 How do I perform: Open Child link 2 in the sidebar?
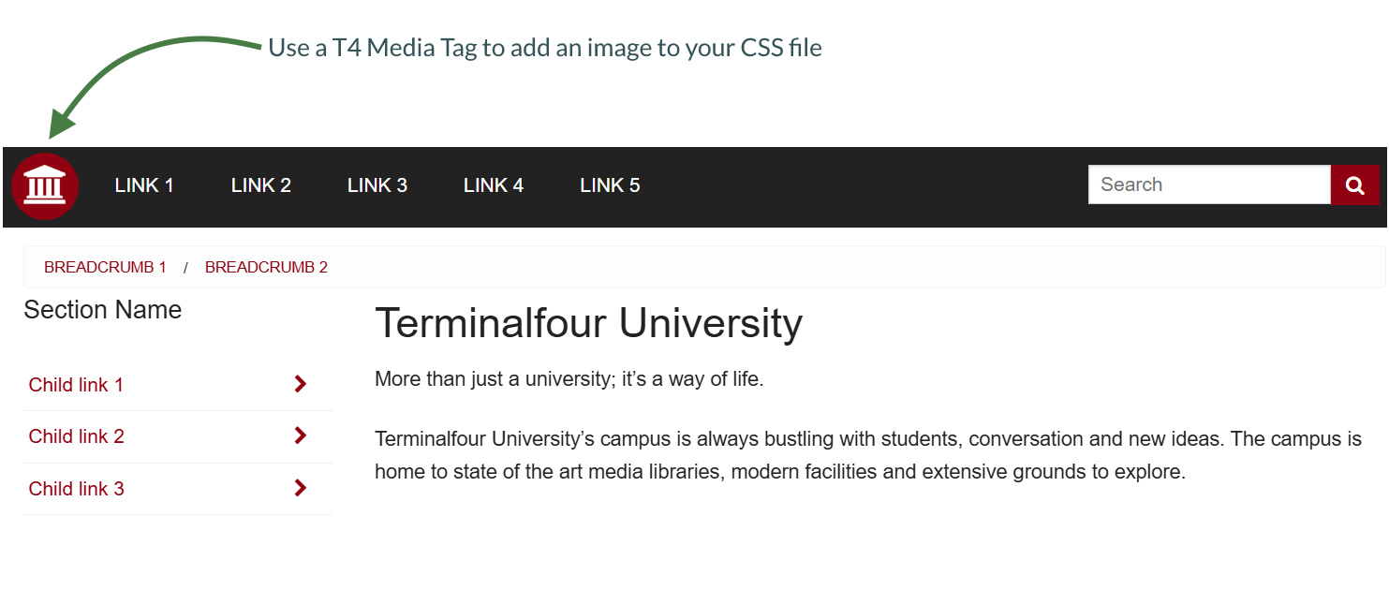point(76,435)
